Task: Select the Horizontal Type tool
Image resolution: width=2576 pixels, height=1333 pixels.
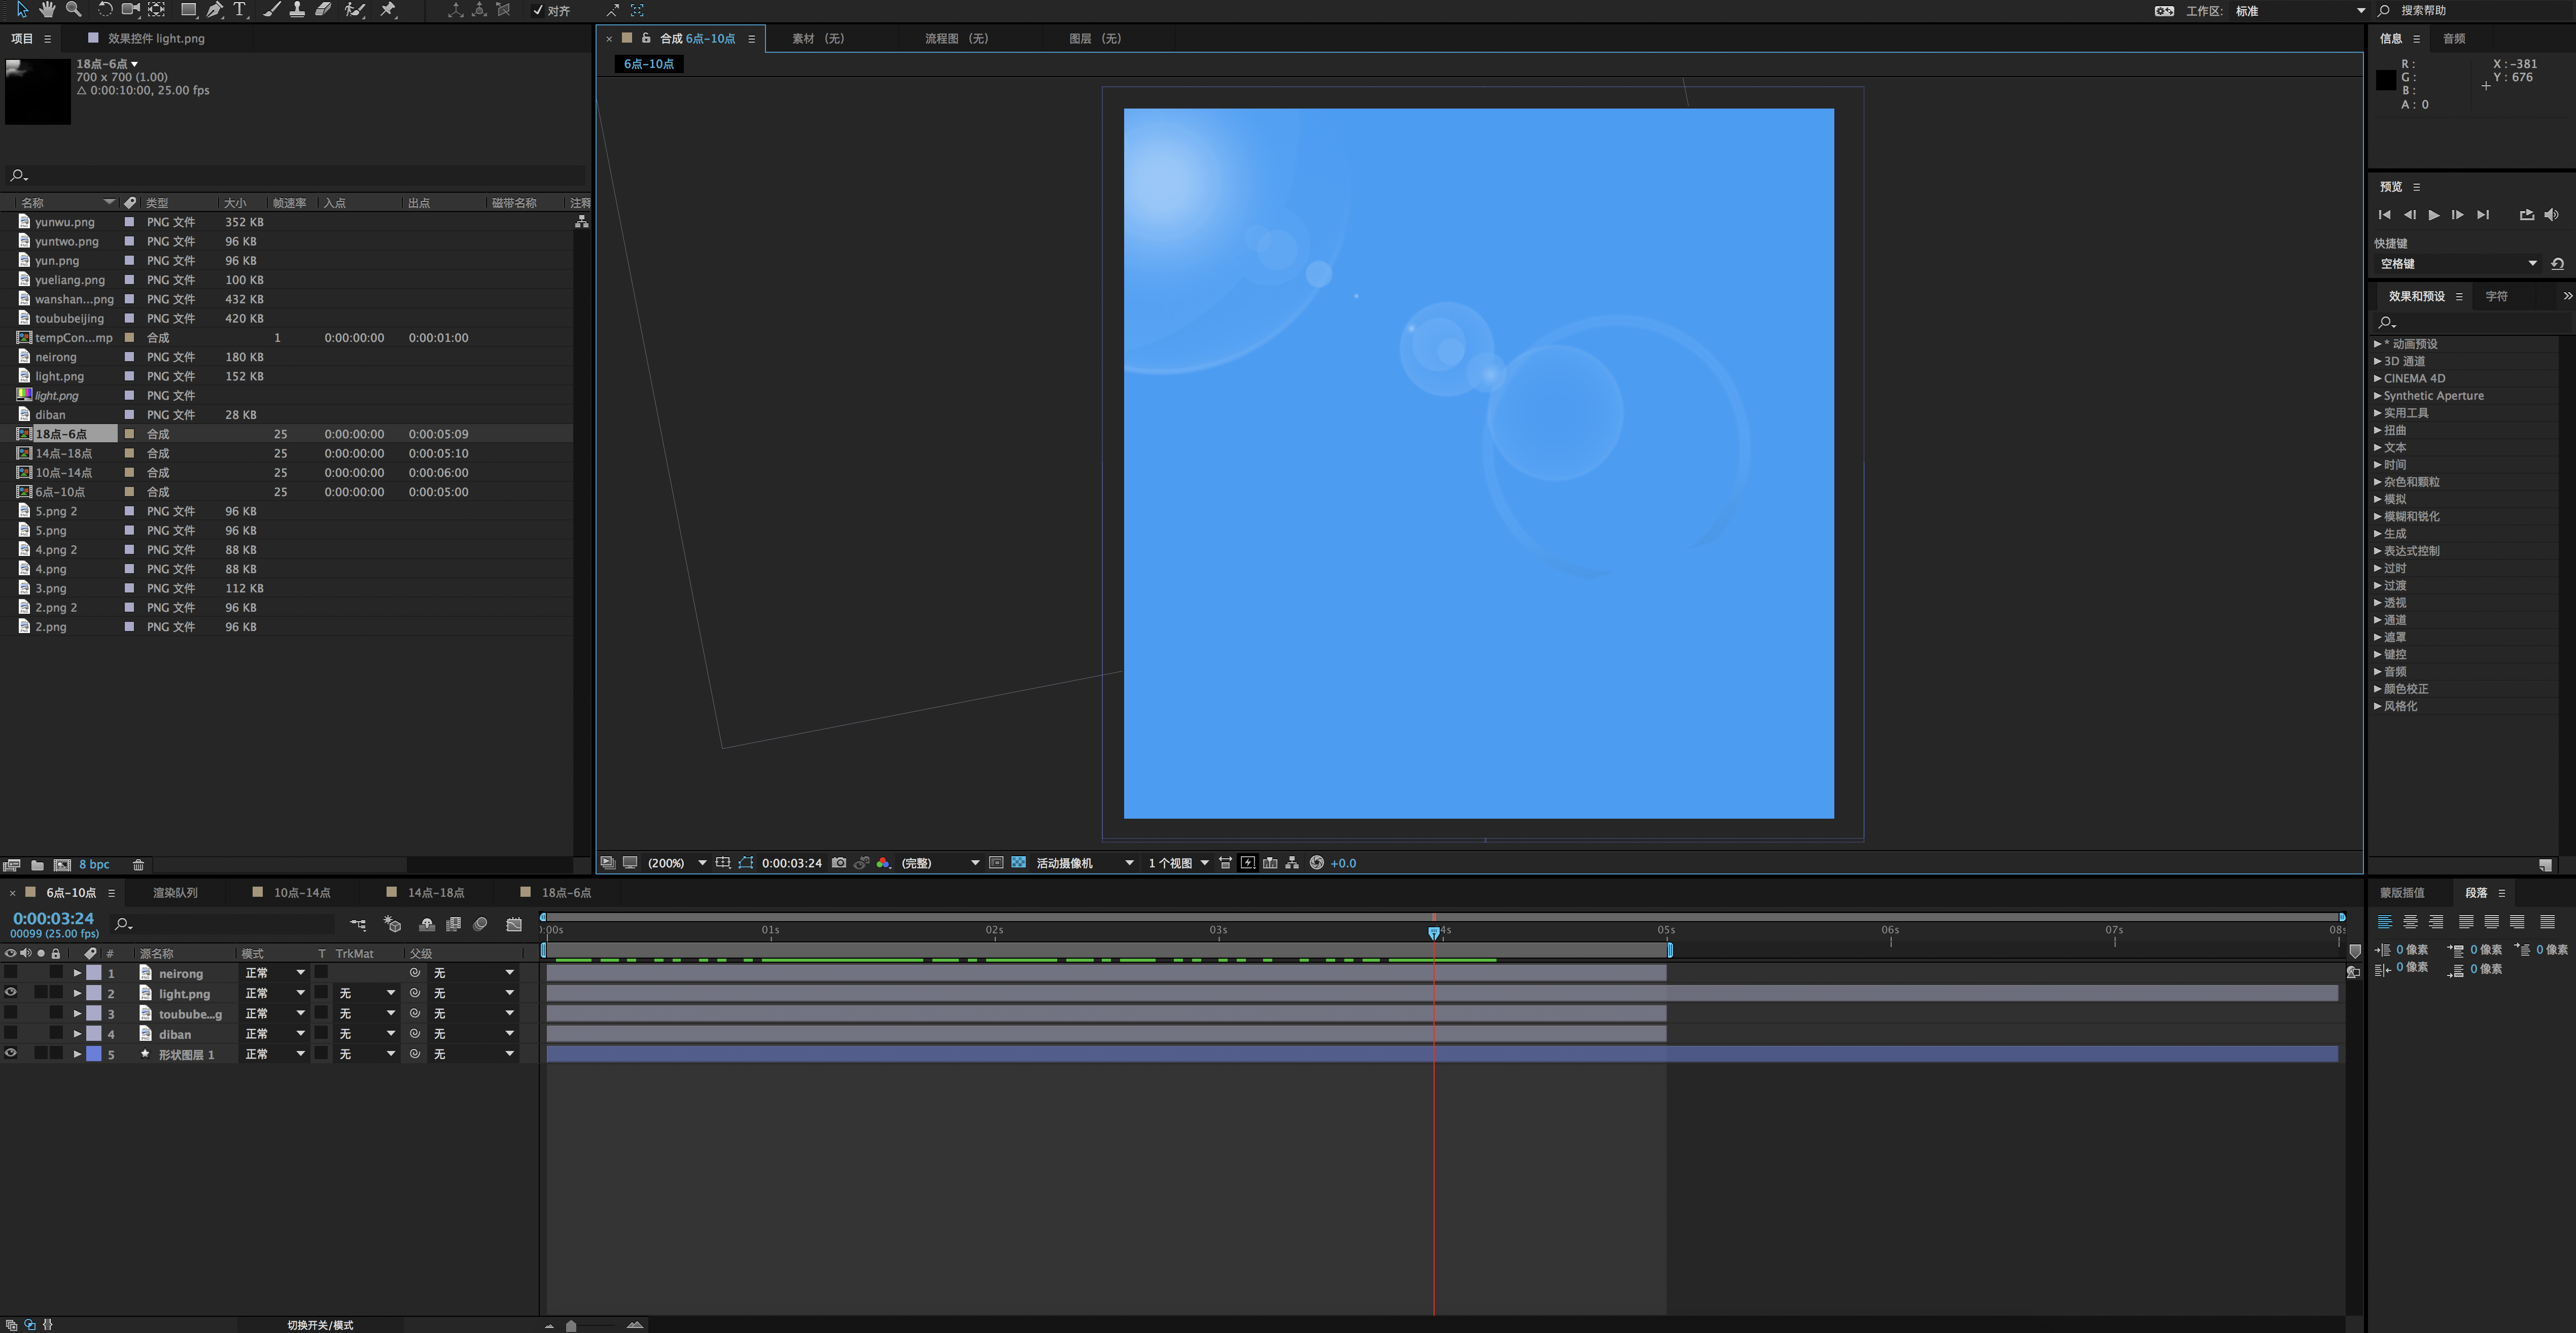Action: (x=240, y=10)
